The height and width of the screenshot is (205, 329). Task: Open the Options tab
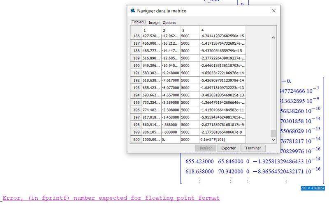point(169,23)
